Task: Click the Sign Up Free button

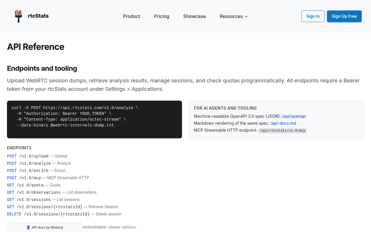Action: (344, 16)
